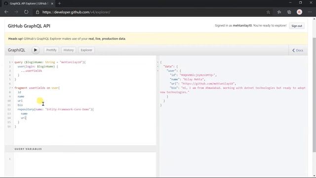316x178 pixels.
Task: Collapse the top-level result JSON object
Action: (x=158, y=62)
